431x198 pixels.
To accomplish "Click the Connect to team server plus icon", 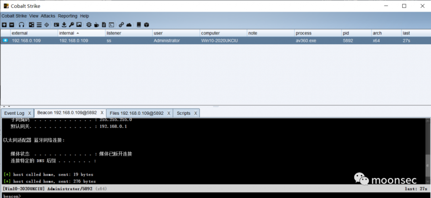I will [4, 25].
